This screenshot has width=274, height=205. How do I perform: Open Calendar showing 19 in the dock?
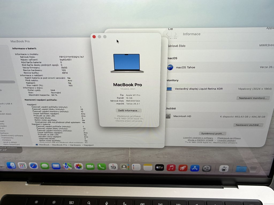tap(113, 167)
